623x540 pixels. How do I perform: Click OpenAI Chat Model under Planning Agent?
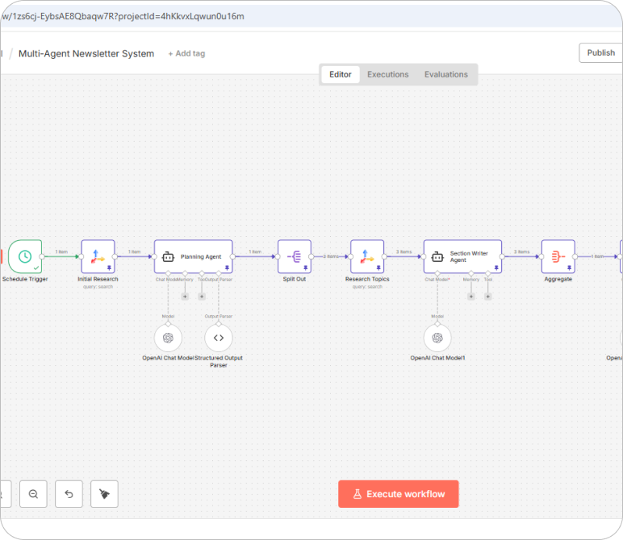click(168, 338)
